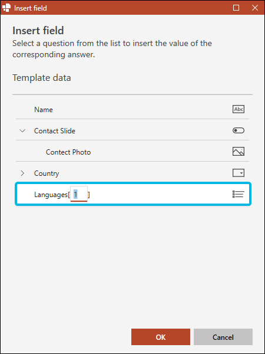Screen dimensions: 265x354
Task: Select the Contact Slide row label
Action: [x=55, y=131]
